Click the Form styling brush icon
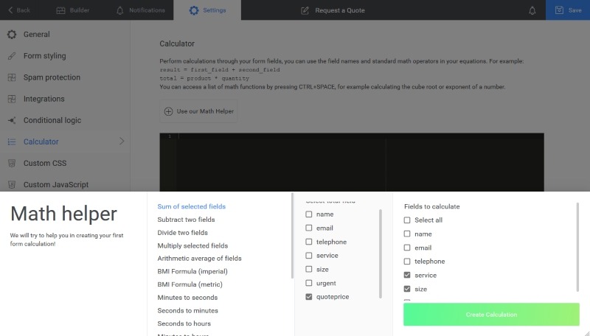The image size is (590, 336). click(12, 56)
